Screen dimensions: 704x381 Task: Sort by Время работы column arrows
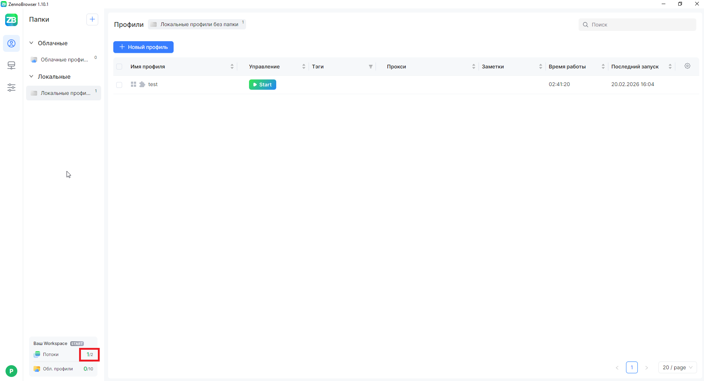pyautogui.click(x=603, y=67)
